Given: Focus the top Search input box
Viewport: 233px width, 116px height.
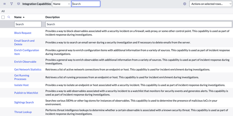Looking at the screenshot, I should (86, 4).
